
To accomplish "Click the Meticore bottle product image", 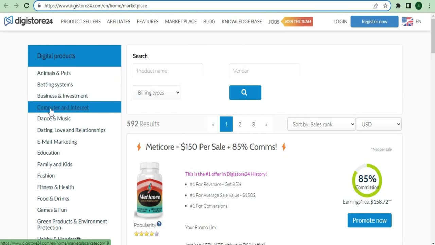I will [x=150, y=190].
